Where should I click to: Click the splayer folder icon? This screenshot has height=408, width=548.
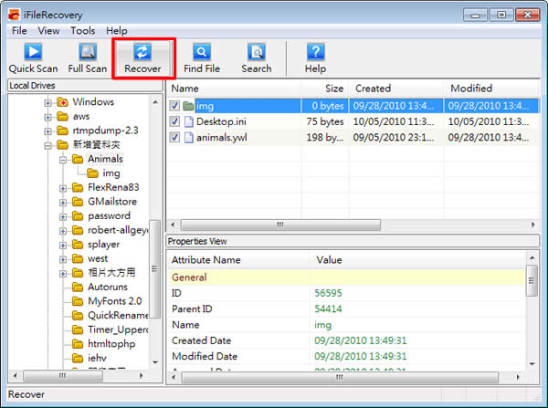click(x=78, y=245)
